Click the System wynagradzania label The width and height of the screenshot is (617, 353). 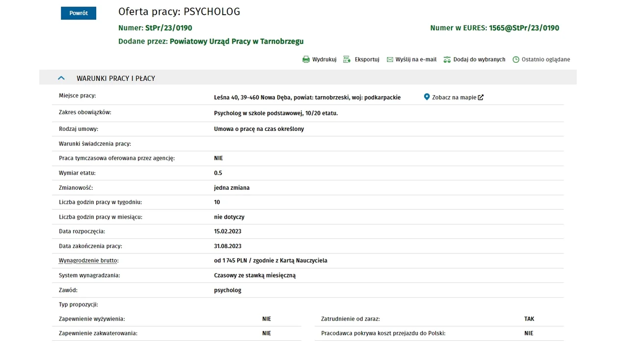[x=89, y=276]
